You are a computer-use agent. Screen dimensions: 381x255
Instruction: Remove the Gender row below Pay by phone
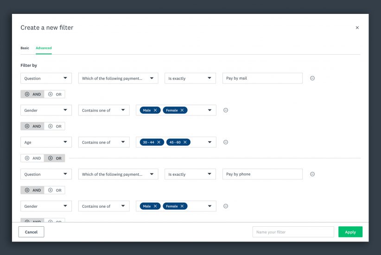pyautogui.click(x=225, y=206)
